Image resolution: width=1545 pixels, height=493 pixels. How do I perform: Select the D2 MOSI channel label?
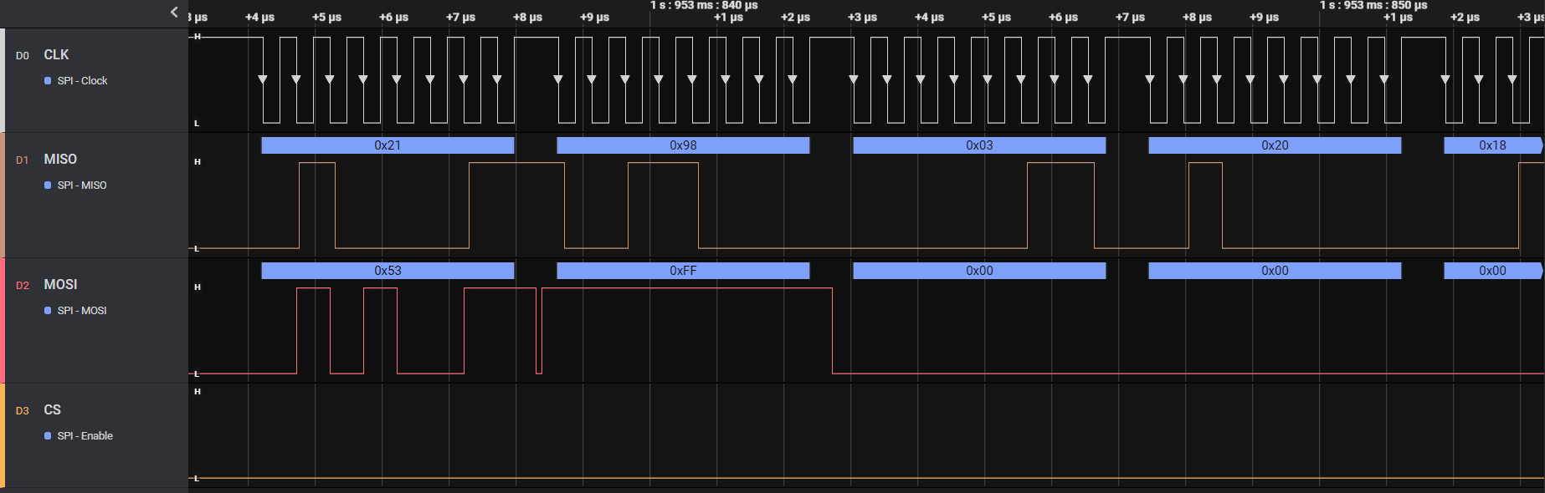[x=60, y=284]
